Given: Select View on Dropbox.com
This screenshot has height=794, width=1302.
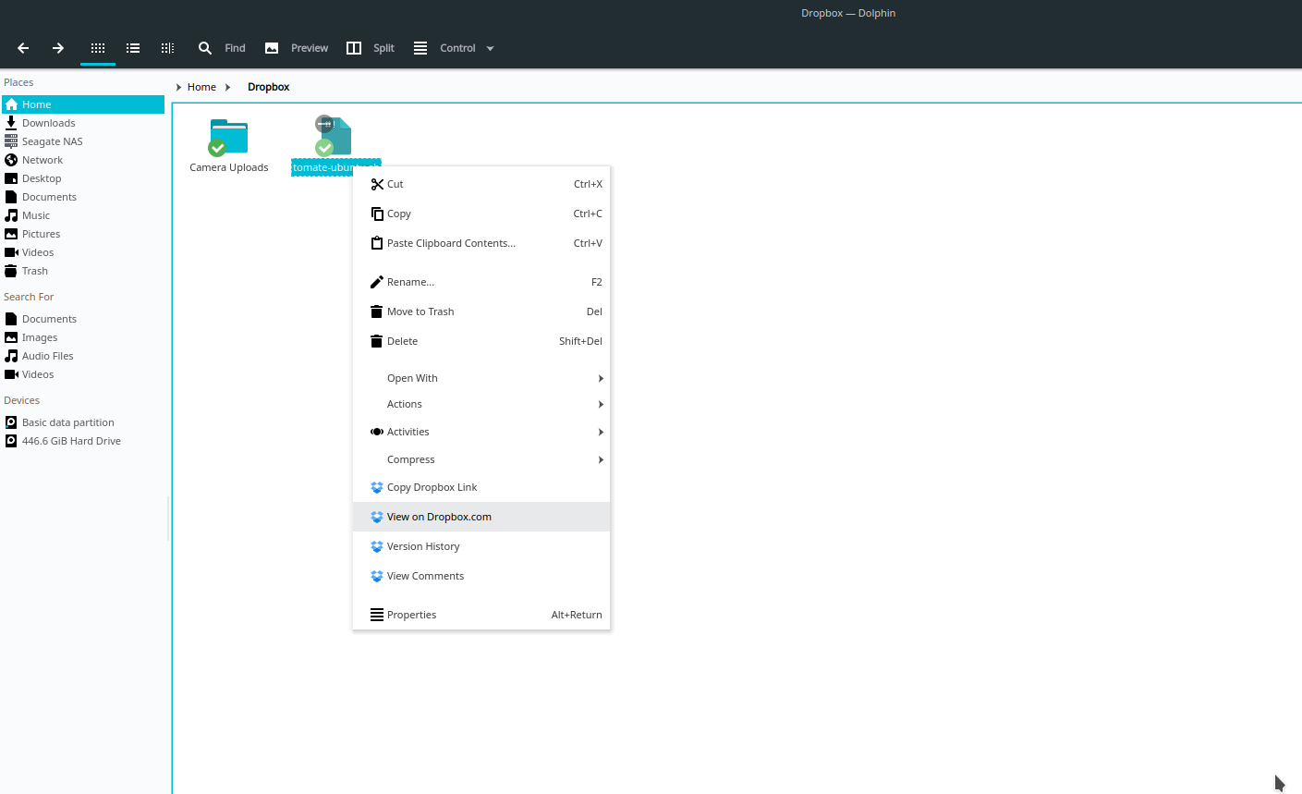Looking at the screenshot, I should (x=439, y=516).
